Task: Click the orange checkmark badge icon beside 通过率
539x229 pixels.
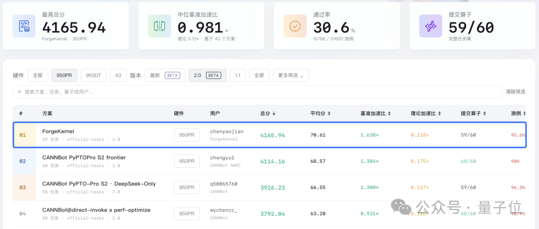Action: (295, 26)
